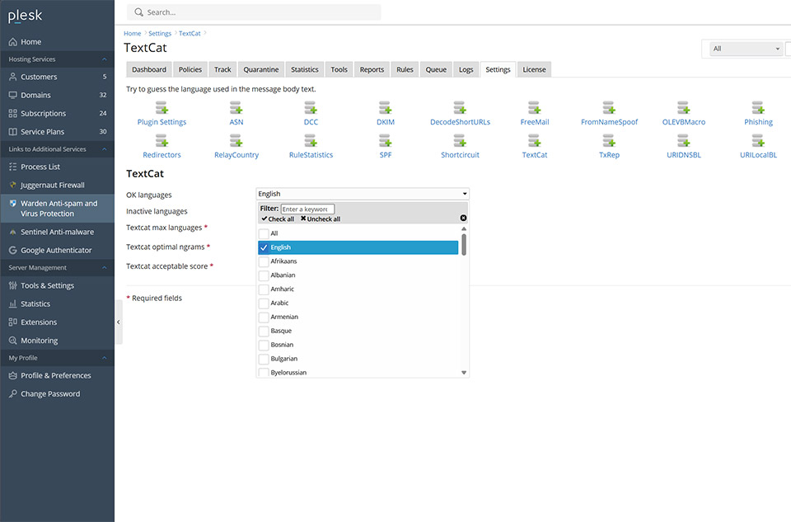Open the ASN plugin icon
791x522 pixels.
pyautogui.click(x=236, y=107)
